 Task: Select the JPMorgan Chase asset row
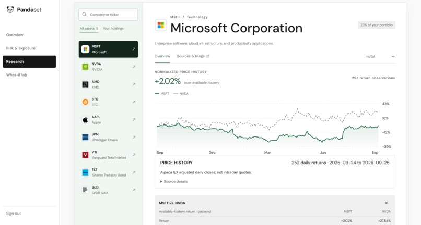pos(108,137)
